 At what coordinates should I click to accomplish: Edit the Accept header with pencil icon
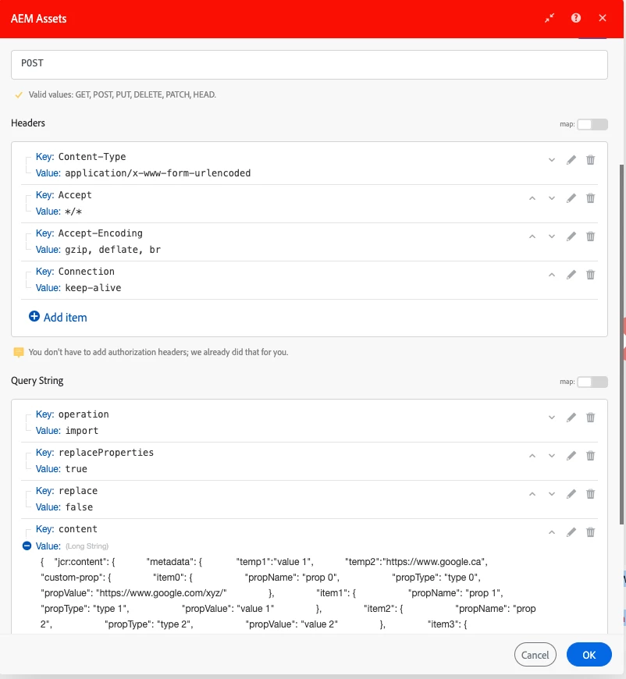pyautogui.click(x=571, y=198)
